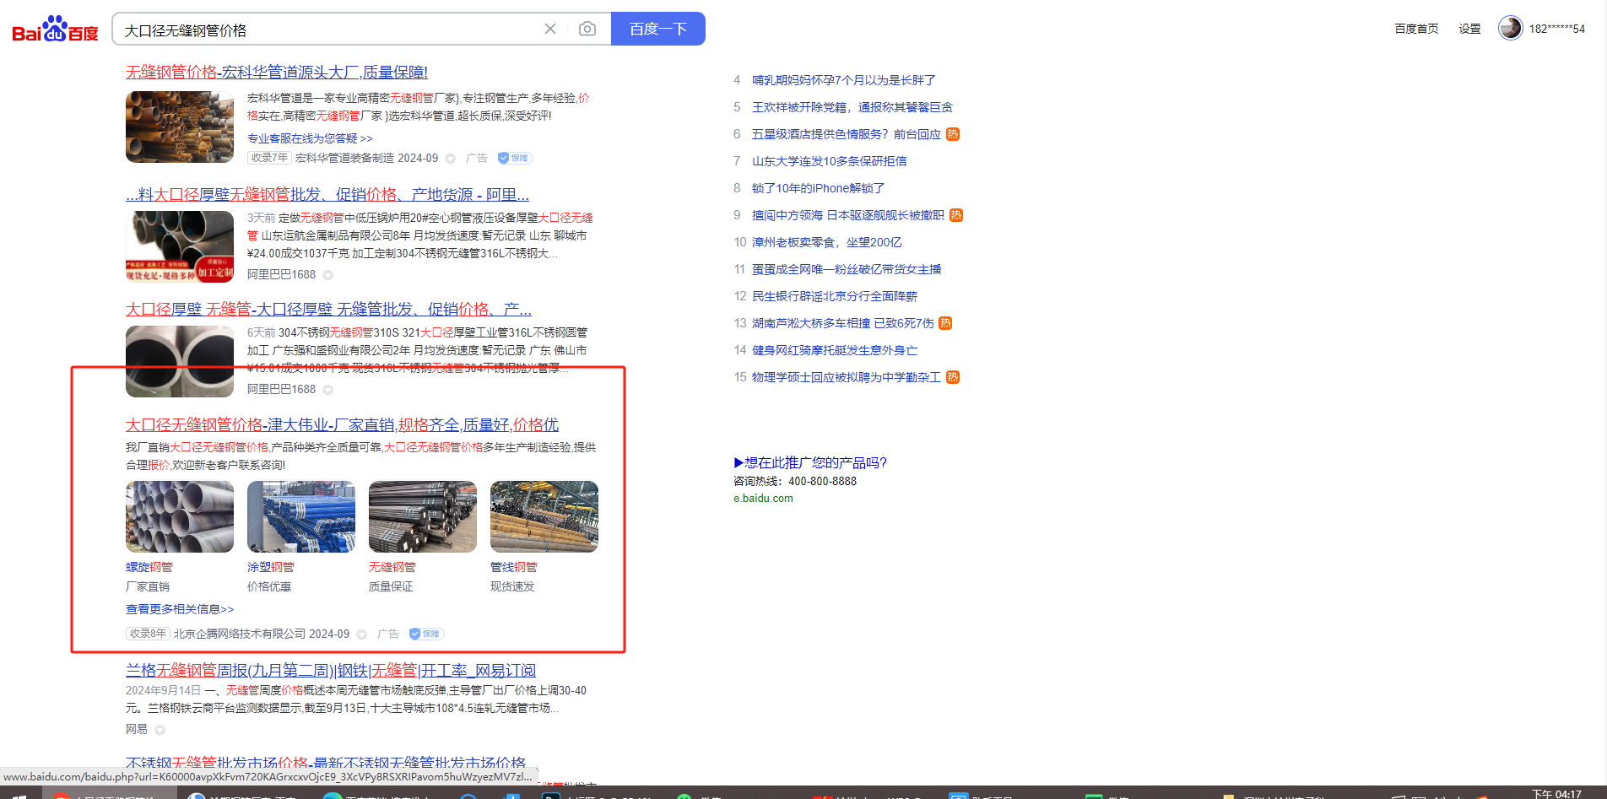
Task: Click hot tag beside 五星级酒店 headline
Action: click(x=953, y=134)
